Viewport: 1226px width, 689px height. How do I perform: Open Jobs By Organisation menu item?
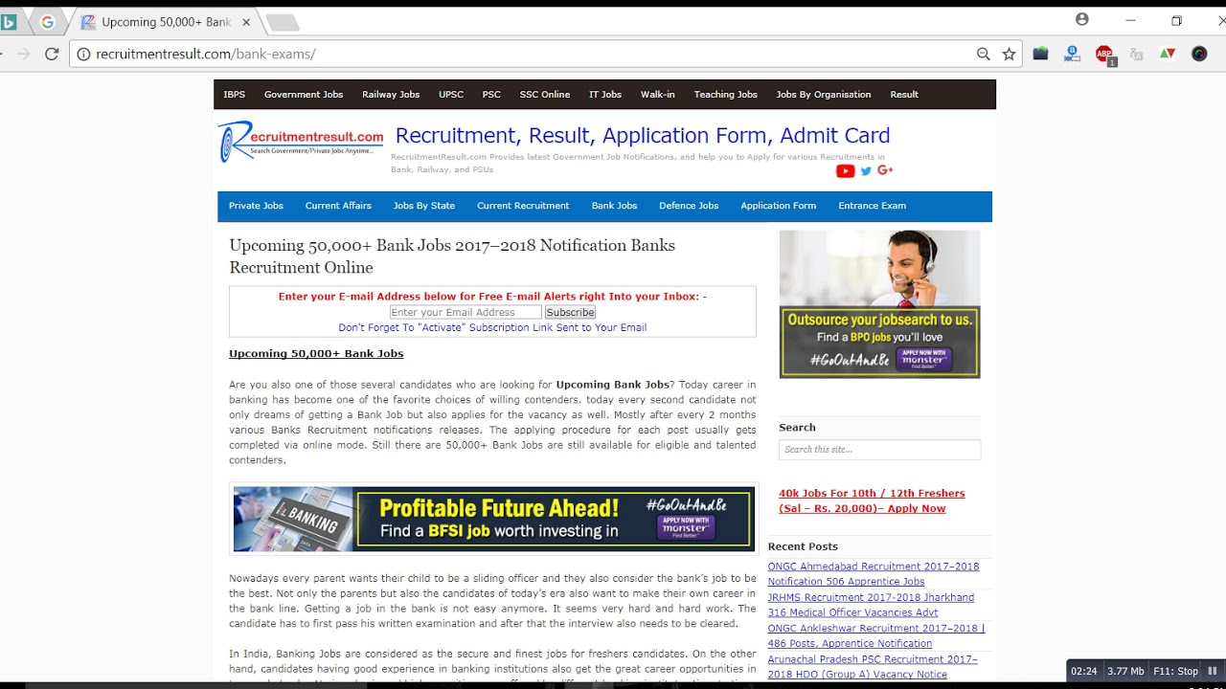click(x=824, y=95)
